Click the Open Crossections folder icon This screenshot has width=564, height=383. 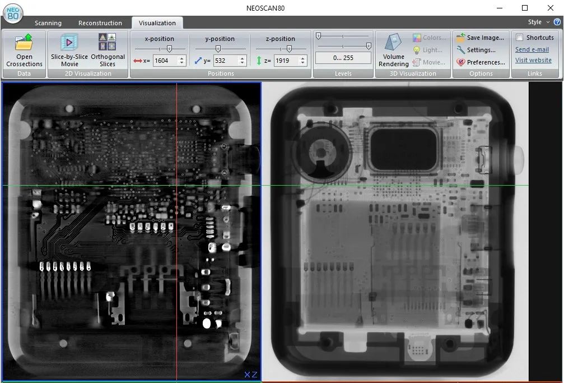(x=24, y=43)
